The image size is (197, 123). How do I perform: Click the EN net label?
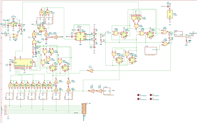point(29,37)
